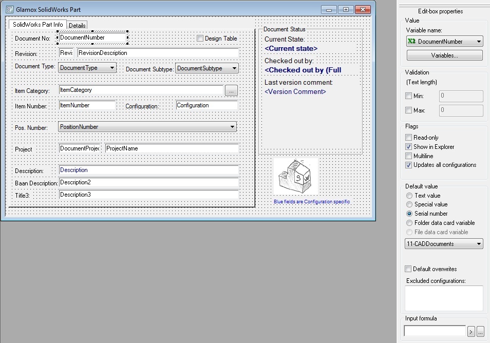This screenshot has height=343, width=490.
Task: Enable the Multiline flag
Action: click(408, 156)
